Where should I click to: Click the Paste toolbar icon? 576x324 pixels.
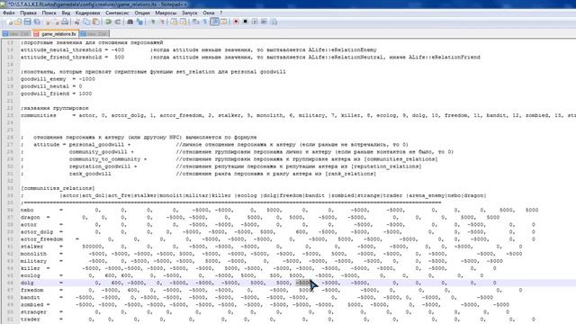[x=96, y=22]
